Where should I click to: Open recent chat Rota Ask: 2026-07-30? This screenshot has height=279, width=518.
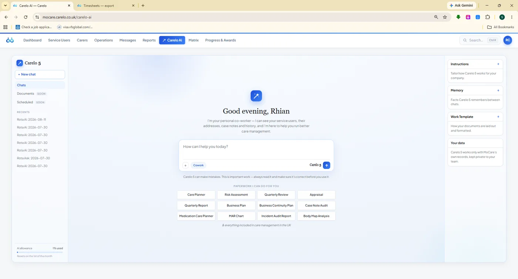(33, 158)
